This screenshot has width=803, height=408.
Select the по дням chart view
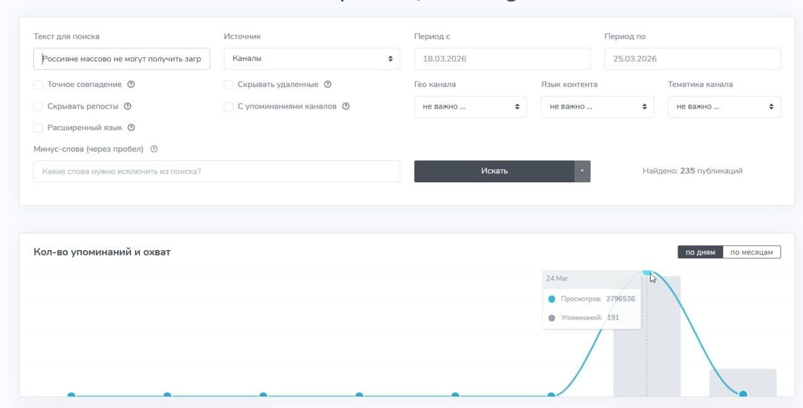point(700,252)
